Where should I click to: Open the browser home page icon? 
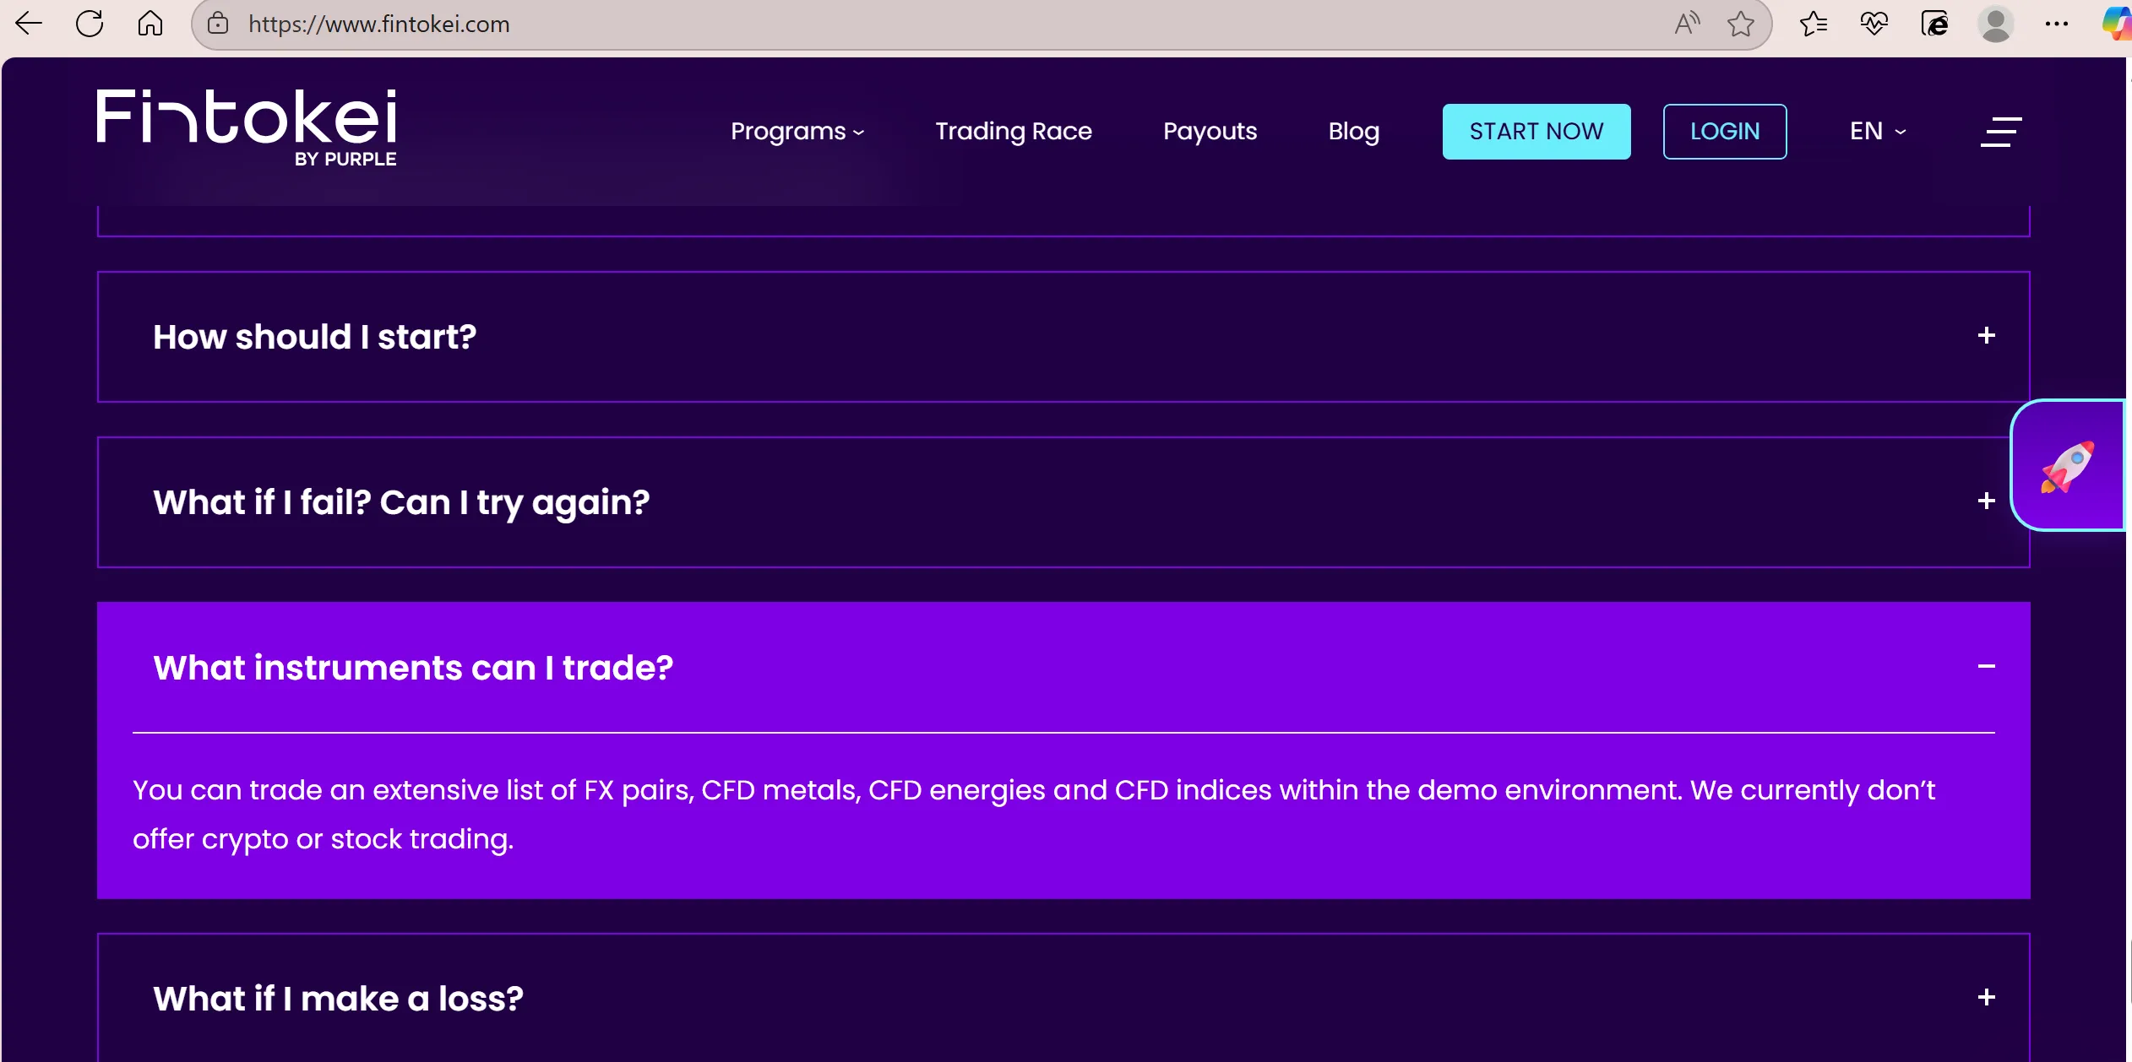tap(150, 24)
